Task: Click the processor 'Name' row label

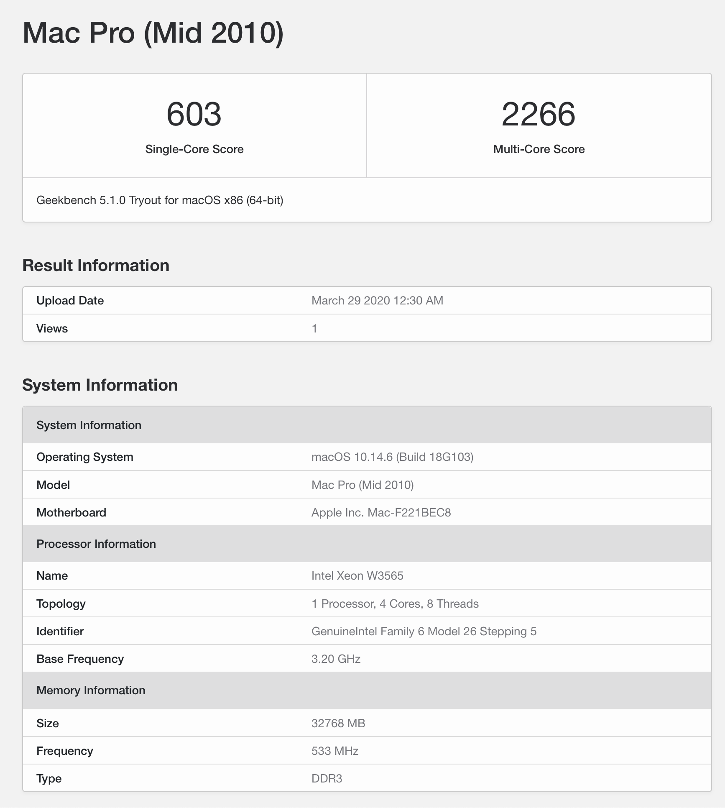Action: 52,576
